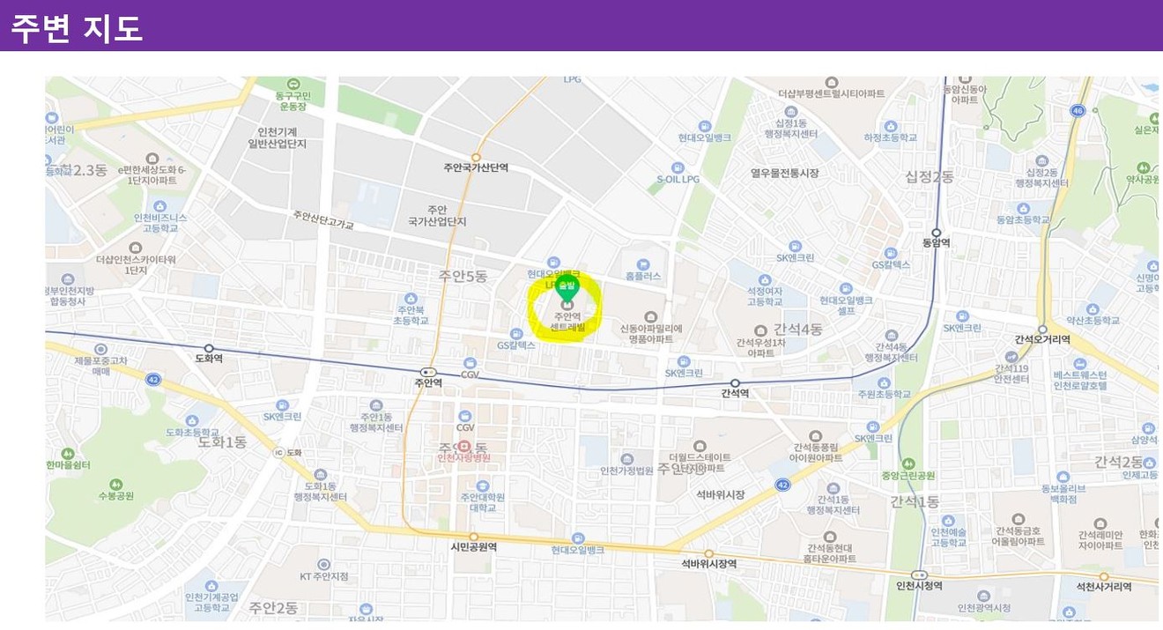Select the 인천시청역 station marker
Screen dimensions: 1163x630
click(x=919, y=574)
